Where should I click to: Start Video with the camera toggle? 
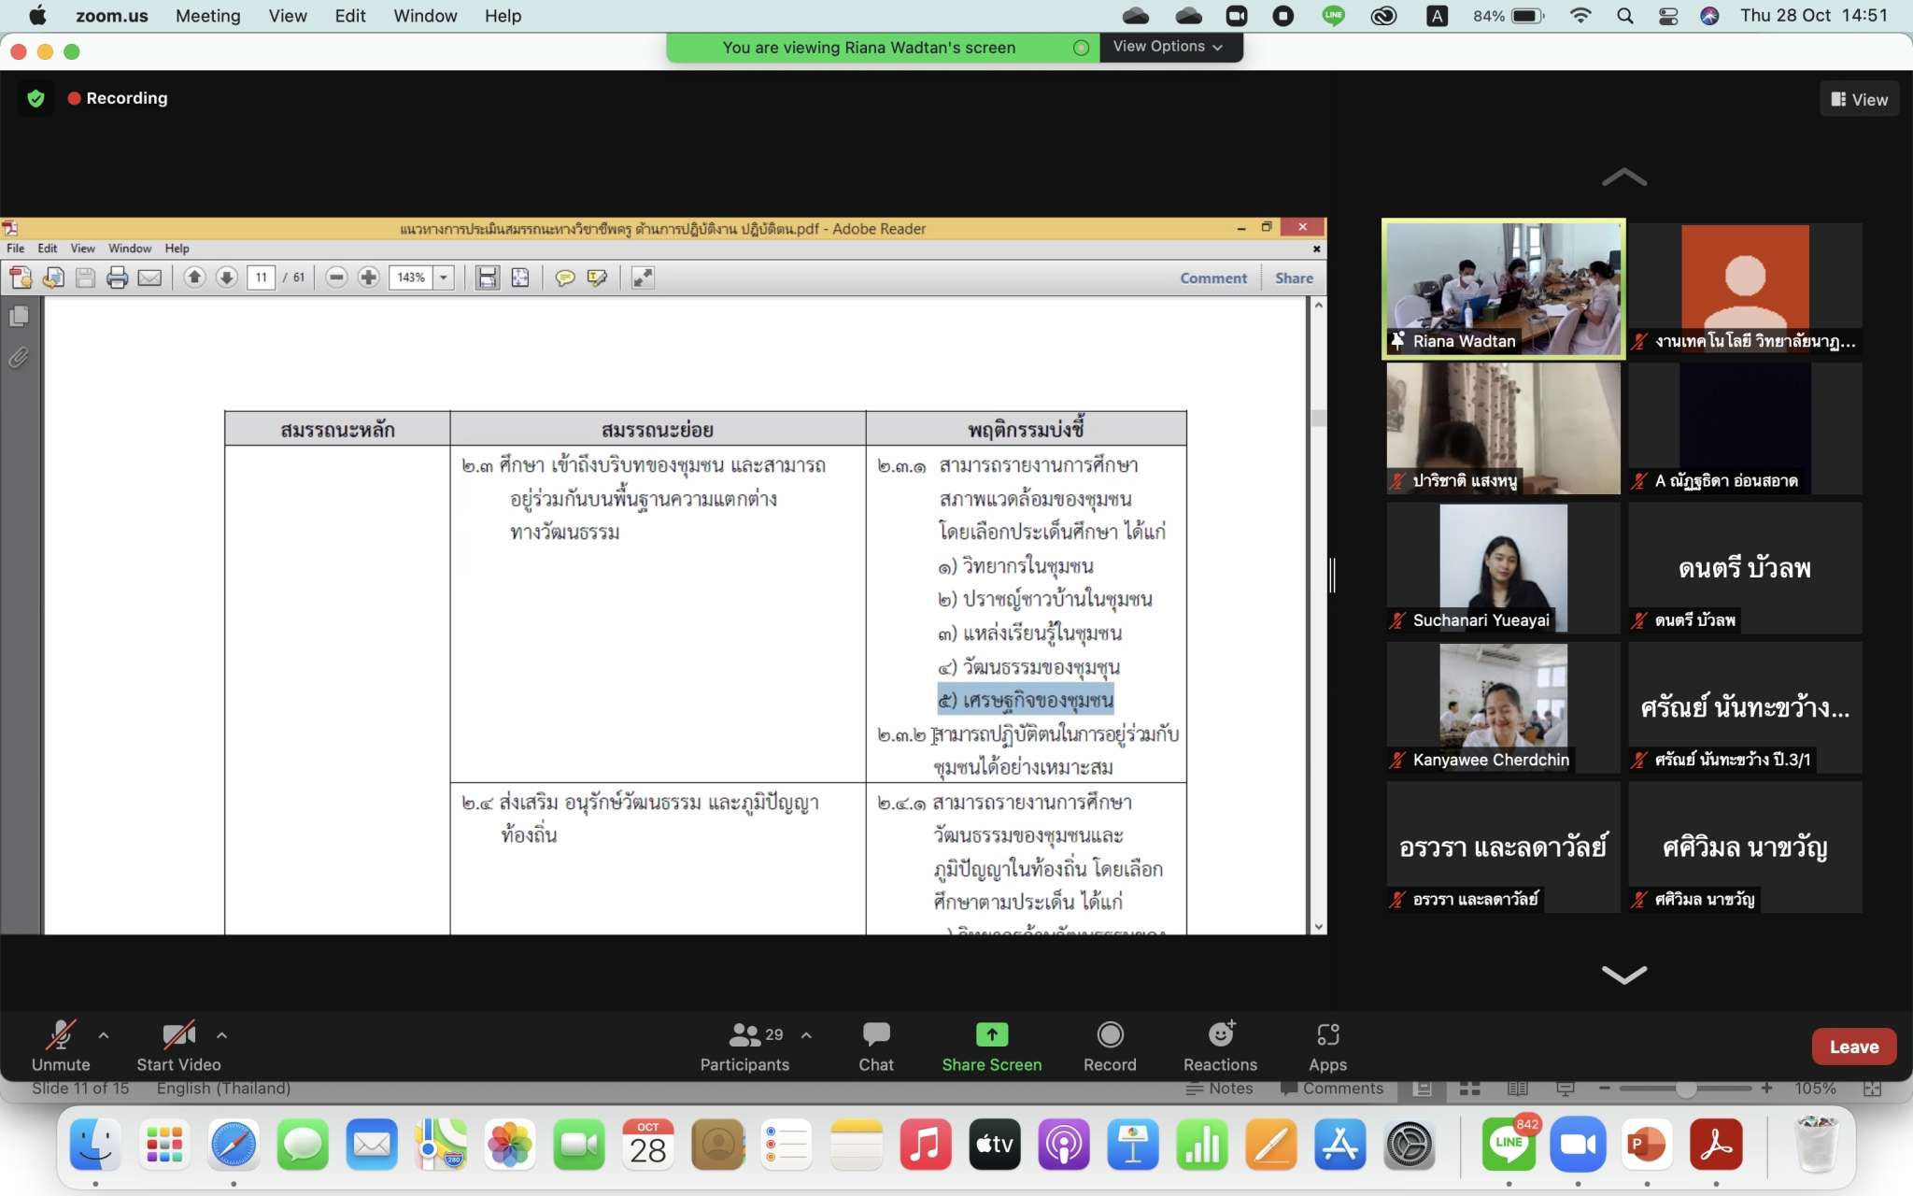coord(177,1035)
